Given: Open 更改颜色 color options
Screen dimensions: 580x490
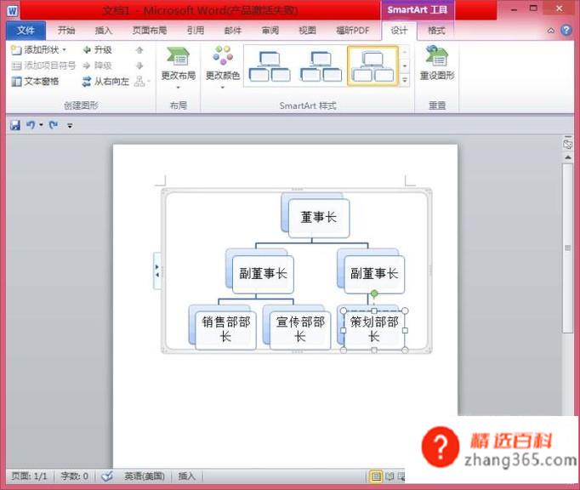Looking at the screenshot, I should [x=223, y=67].
